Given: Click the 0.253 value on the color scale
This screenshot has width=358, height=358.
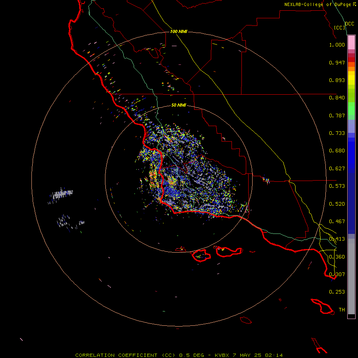Looking at the screenshot, I should [337, 292].
